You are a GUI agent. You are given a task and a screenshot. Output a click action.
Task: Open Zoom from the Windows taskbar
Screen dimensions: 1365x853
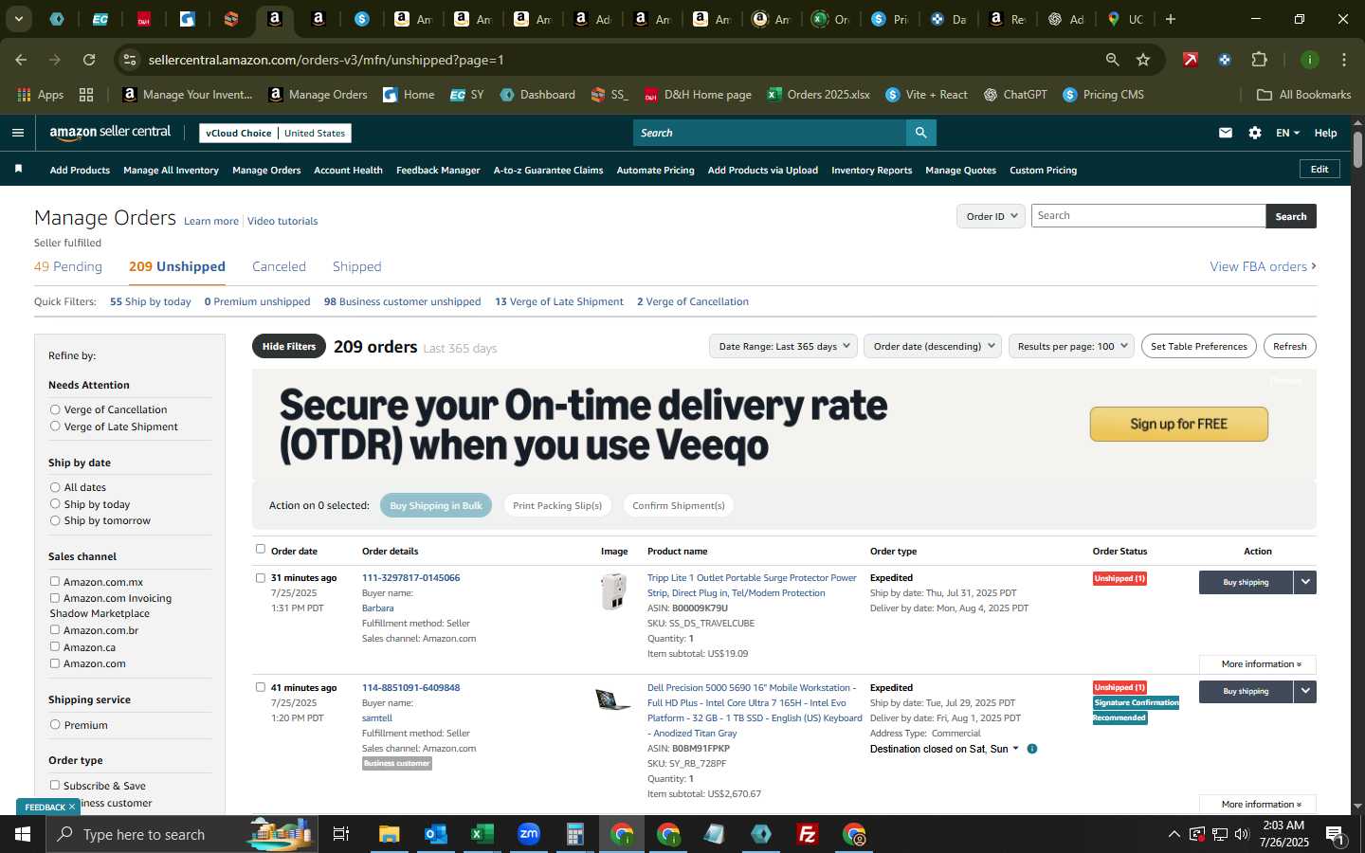pos(528,834)
